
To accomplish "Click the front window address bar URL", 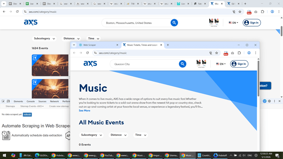I will click(x=113, y=53).
